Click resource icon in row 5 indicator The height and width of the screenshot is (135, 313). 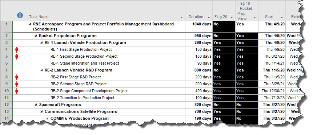click(x=17, y=57)
